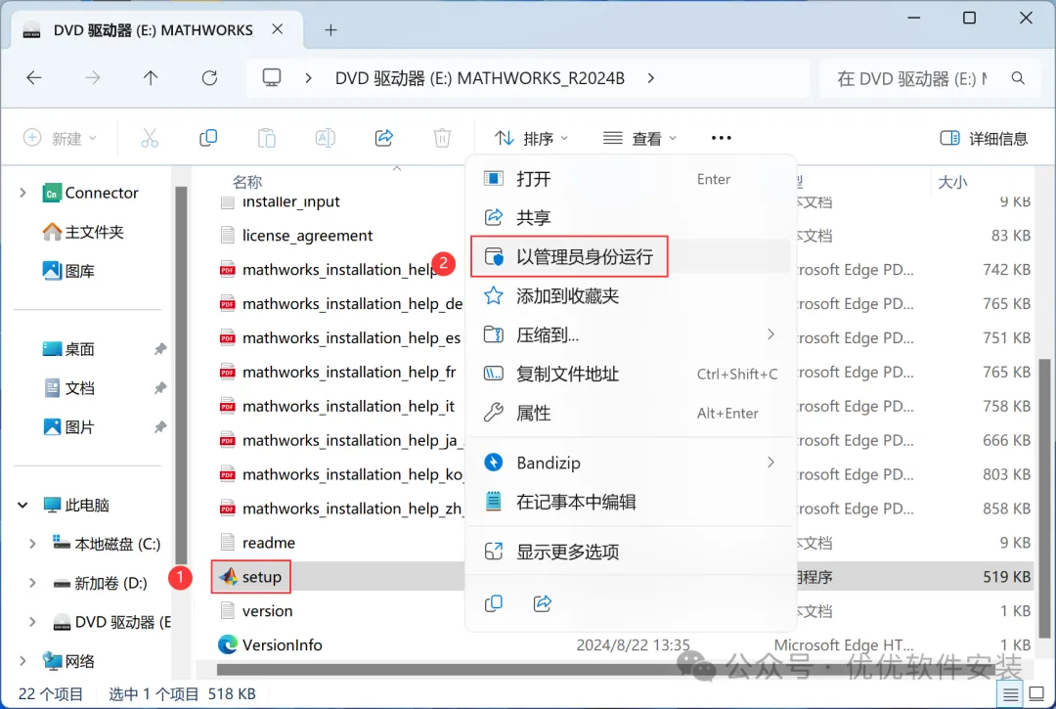Image resolution: width=1056 pixels, height=709 pixels.
Task: Expand the DVD drive (E:) tree node
Action: [31, 621]
